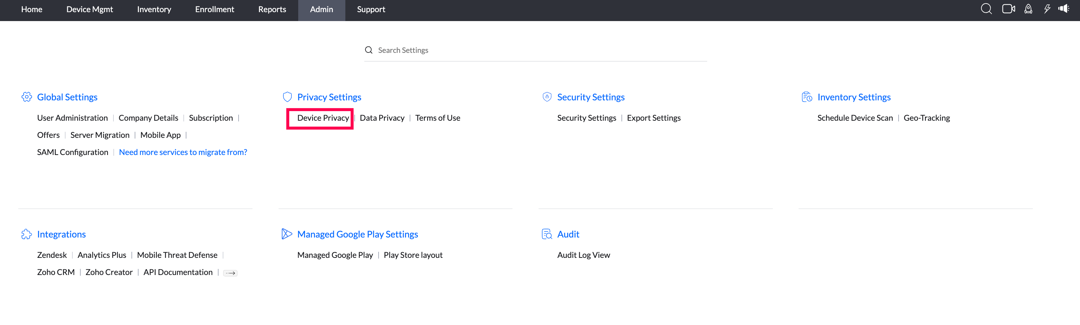Open the Security Settings heading link
1080x325 pixels.
[x=591, y=97]
